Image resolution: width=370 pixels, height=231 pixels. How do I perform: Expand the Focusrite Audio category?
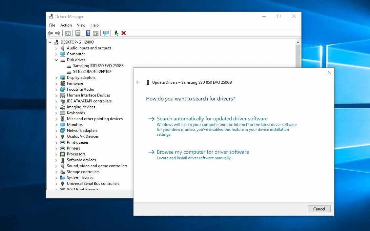point(56,89)
